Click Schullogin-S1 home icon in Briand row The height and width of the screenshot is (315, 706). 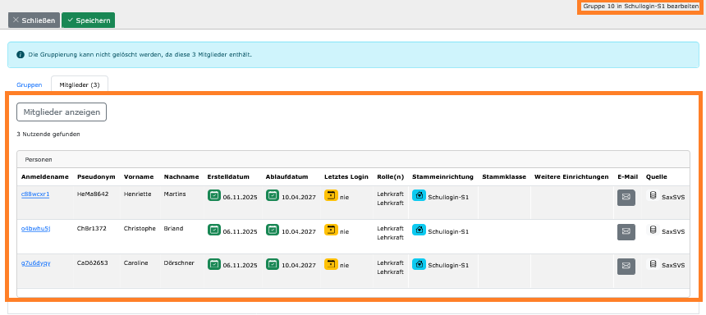point(419,230)
